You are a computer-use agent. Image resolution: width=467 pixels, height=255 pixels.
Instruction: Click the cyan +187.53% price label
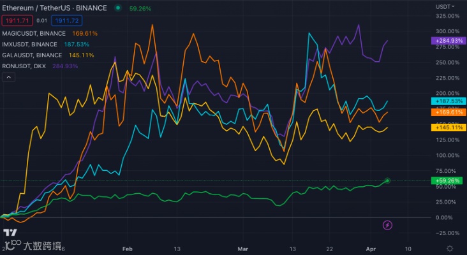point(448,101)
